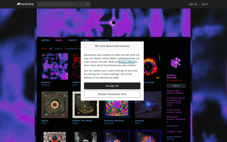Open the Esoteric album title link
This screenshot has height=142, width=227.
point(46,82)
